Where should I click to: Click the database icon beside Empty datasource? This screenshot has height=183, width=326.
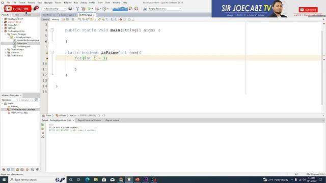145,9
